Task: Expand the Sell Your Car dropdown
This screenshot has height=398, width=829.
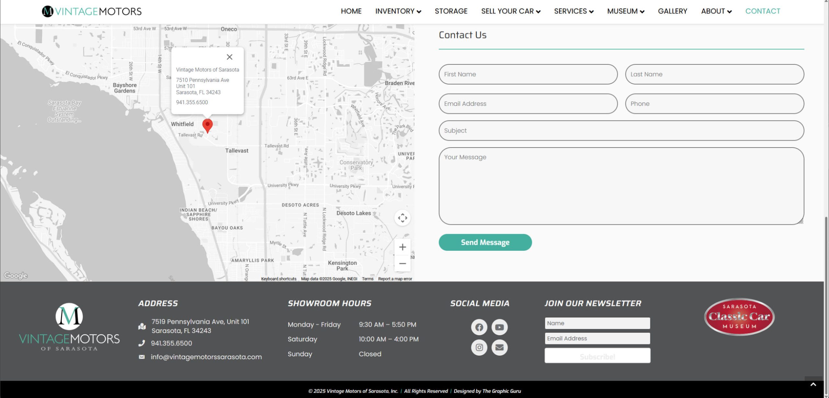Action: click(511, 11)
